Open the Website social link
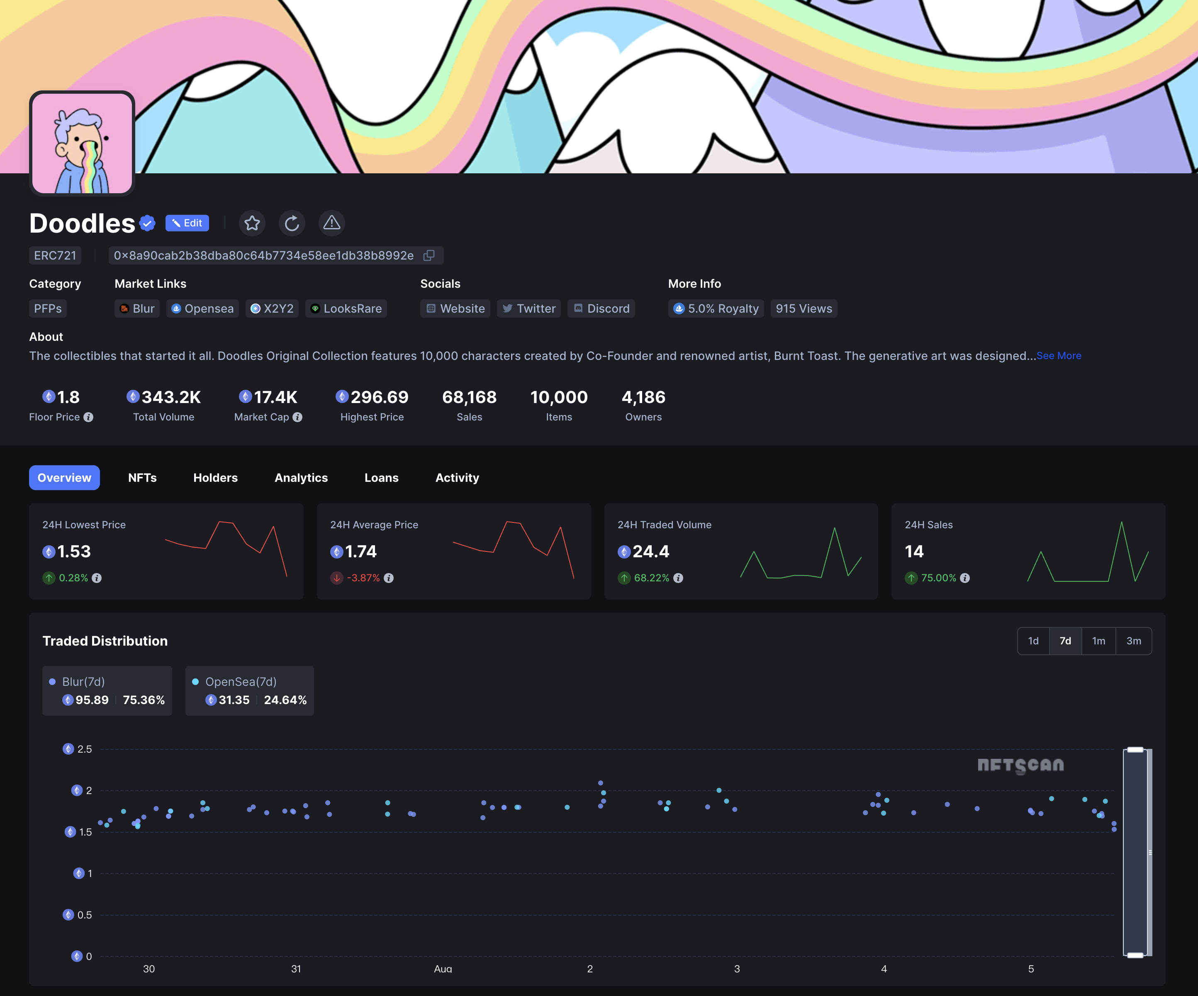Image resolution: width=1198 pixels, height=996 pixels. click(x=455, y=309)
